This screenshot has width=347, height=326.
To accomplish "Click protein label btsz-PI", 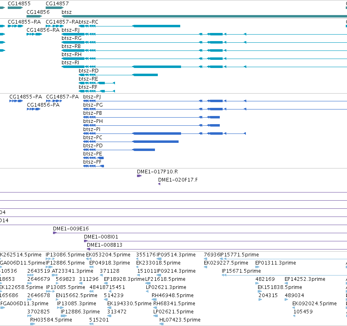I will 92,129.
